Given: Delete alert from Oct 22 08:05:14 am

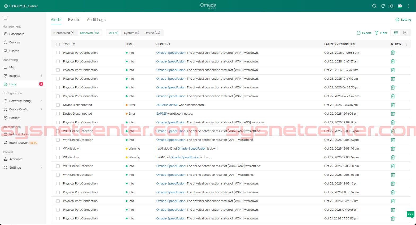Looking at the screenshot, I should click(393, 192).
